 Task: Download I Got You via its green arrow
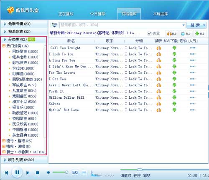174,79
